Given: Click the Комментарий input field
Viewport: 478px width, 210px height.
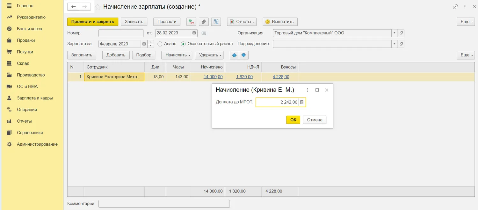Looking at the screenshot, I should [x=164, y=204].
